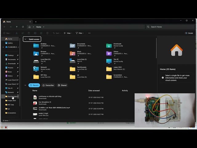The image size is (197, 148).
Task: Open Music folder in Quick access grid
Action: (x=81, y=53)
